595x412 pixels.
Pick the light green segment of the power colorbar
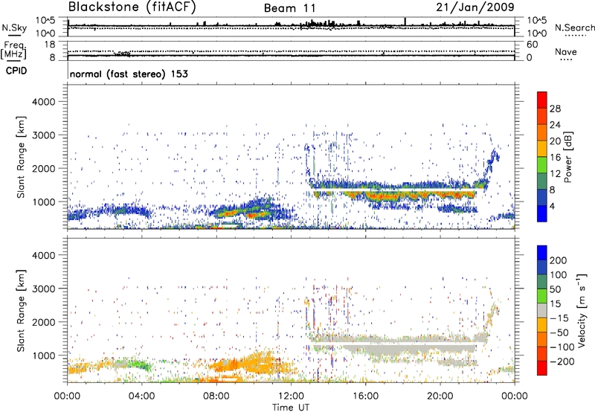[542, 165]
